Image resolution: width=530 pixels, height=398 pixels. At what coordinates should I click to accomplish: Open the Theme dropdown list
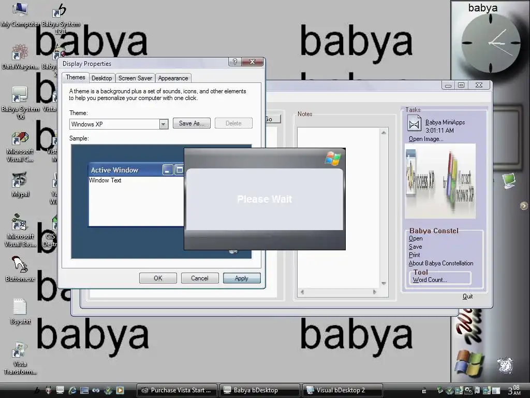pyautogui.click(x=163, y=124)
